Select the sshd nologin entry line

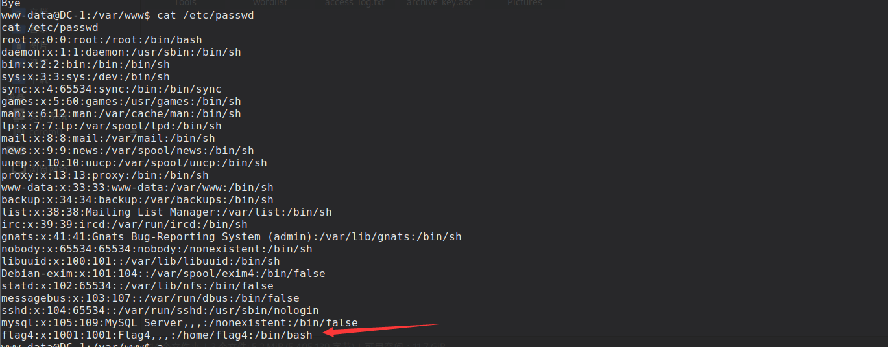click(160, 310)
